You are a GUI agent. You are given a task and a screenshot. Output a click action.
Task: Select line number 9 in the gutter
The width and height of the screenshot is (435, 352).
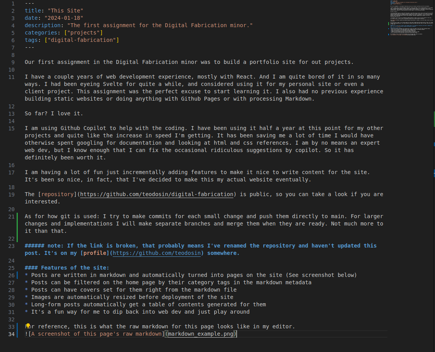pos(13,62)
